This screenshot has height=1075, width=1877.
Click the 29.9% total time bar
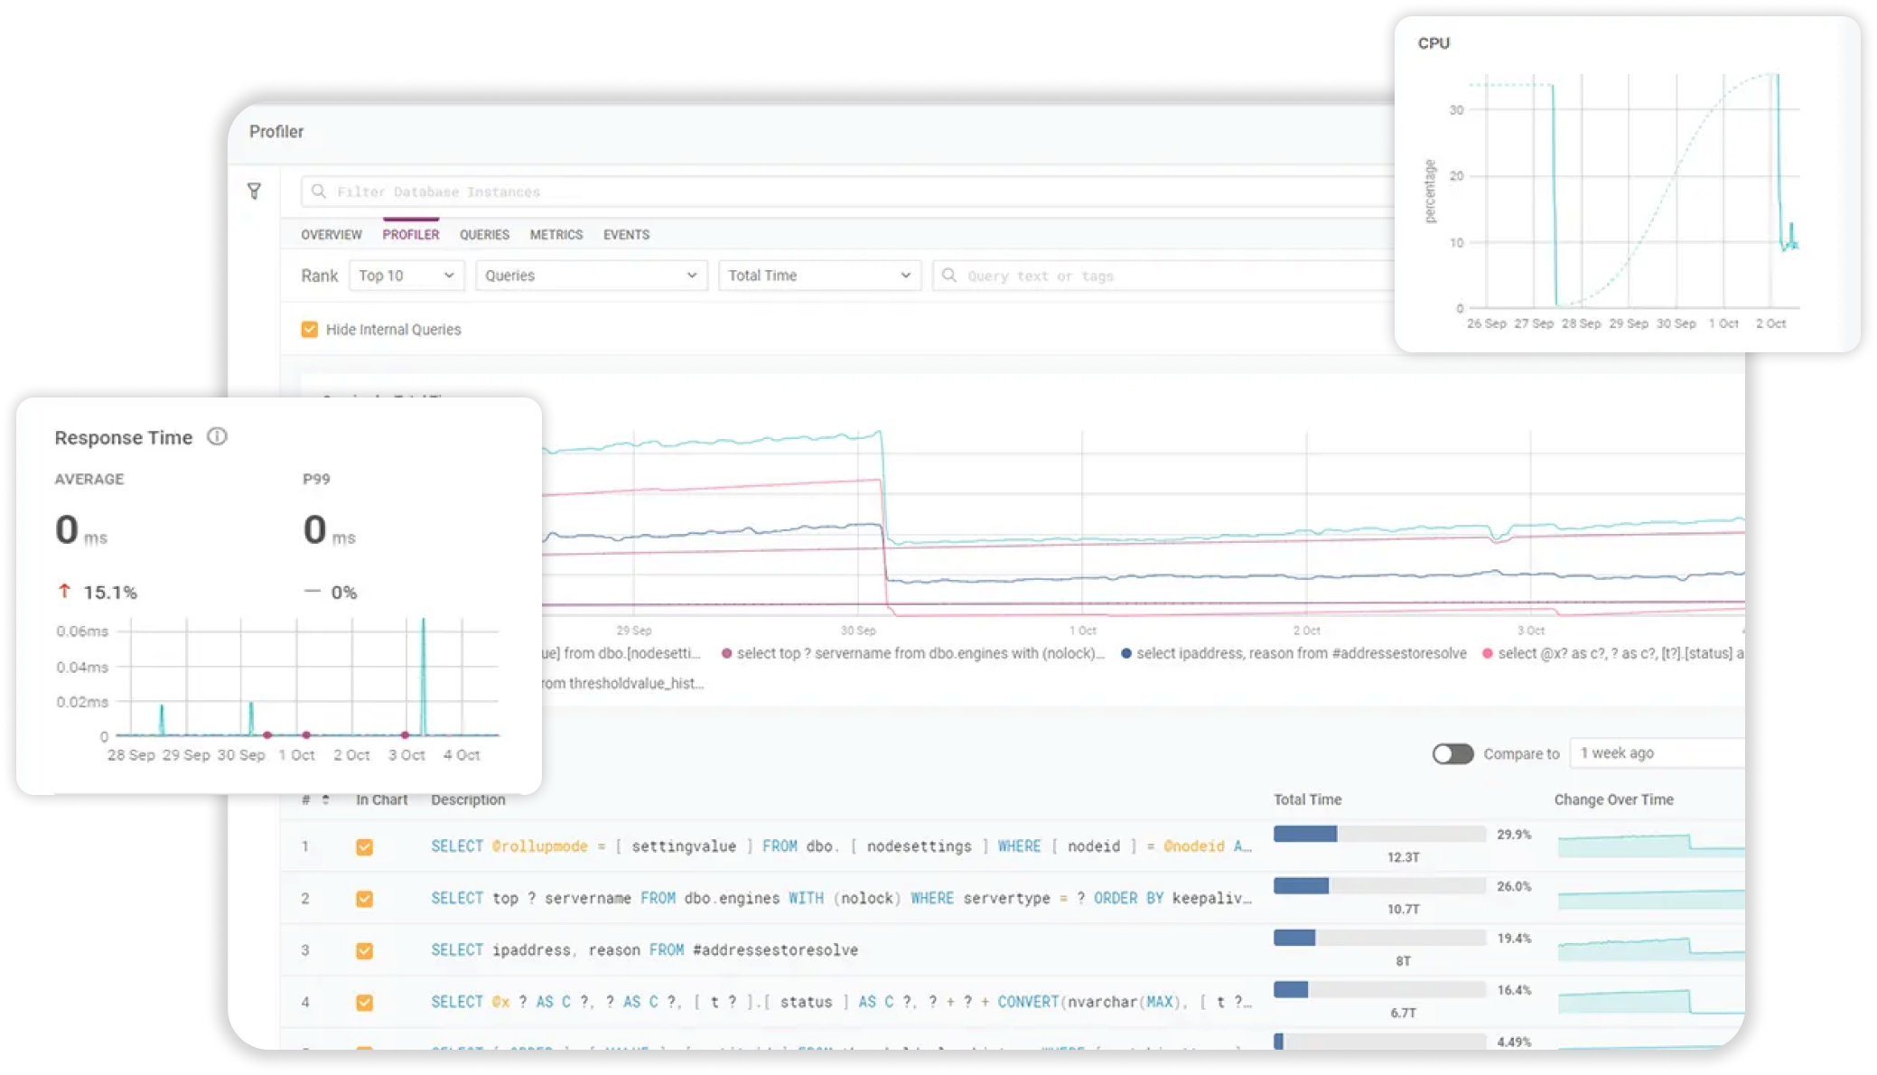coord(1379,834)
